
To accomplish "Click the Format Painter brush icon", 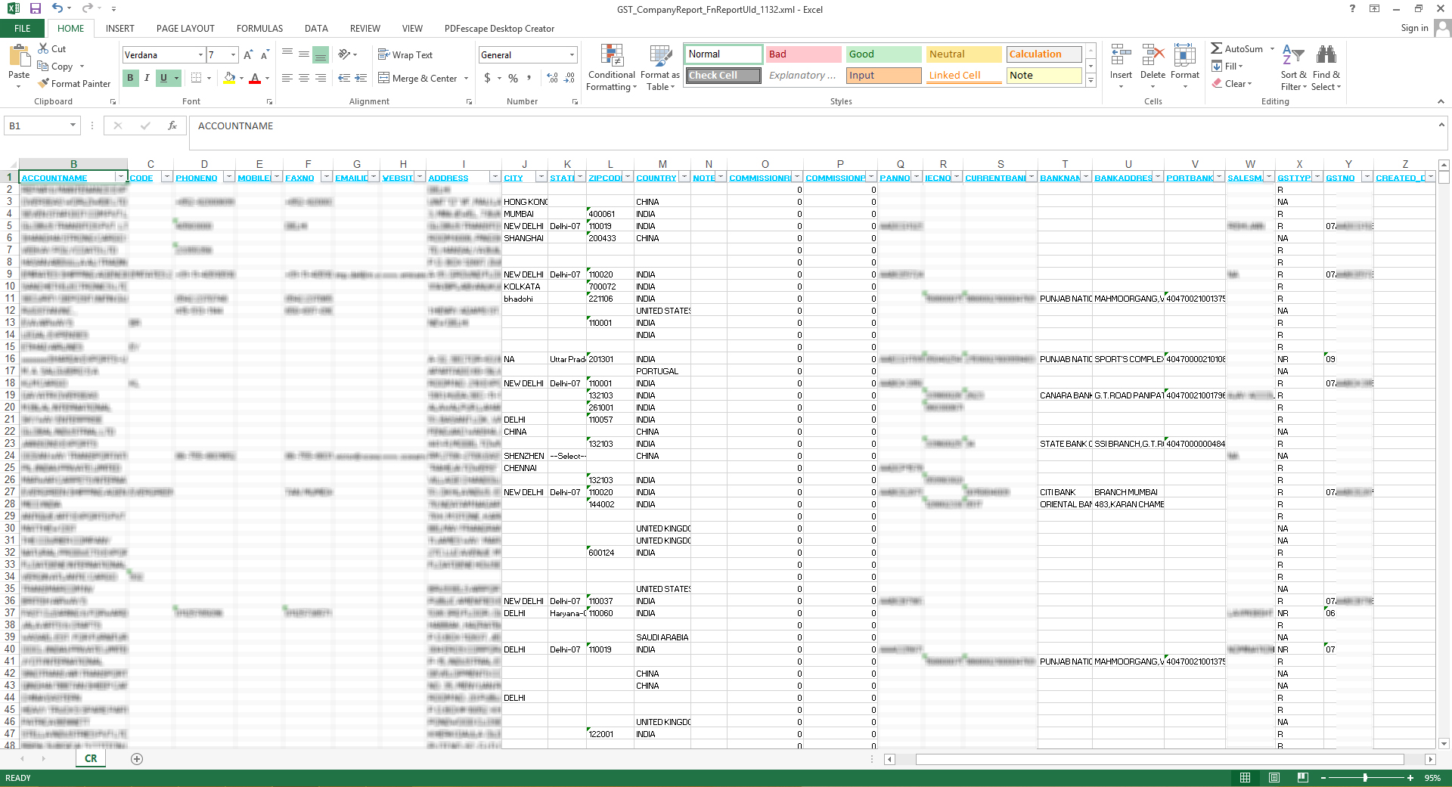I will (44, 84).
